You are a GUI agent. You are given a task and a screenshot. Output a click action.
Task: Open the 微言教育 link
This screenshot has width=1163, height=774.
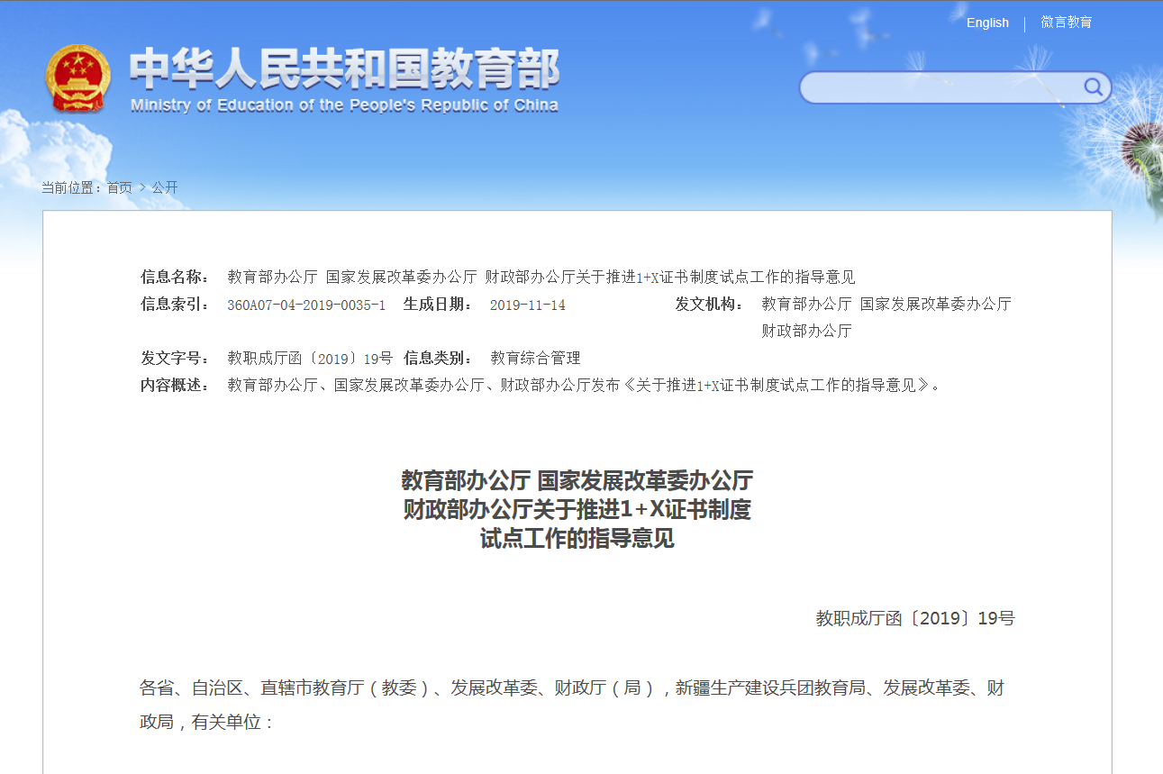tap(1067, 23)
